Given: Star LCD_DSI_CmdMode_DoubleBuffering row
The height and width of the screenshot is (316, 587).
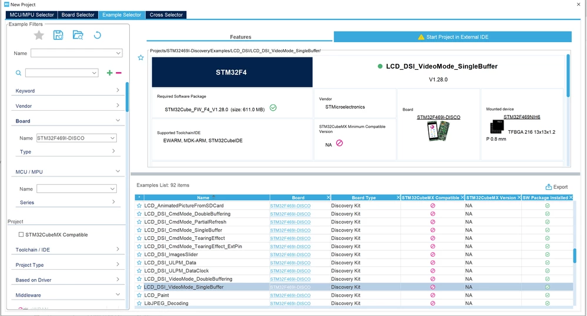Looking at the screenshot, I should pos(139,213).
